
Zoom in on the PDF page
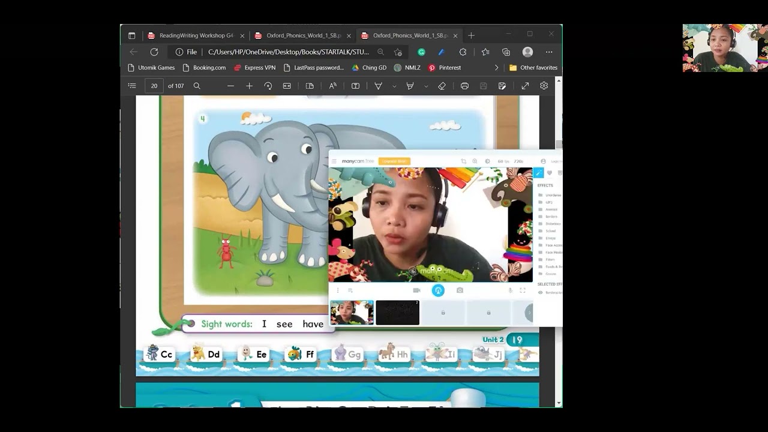250,86
